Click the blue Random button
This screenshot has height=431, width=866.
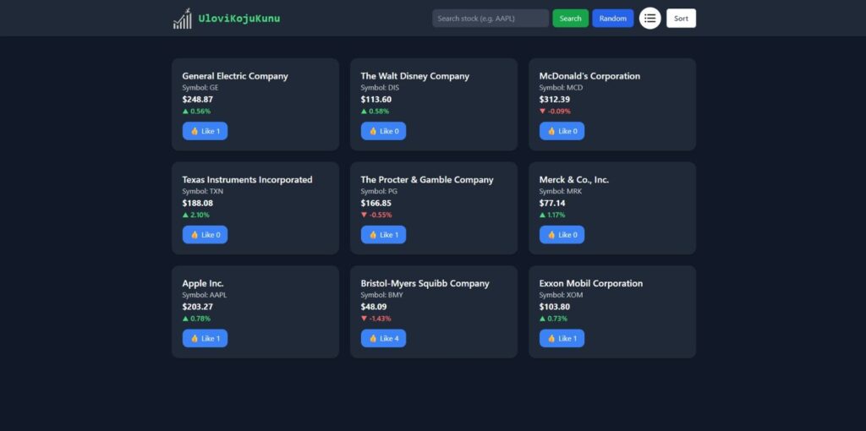point(612,19)
